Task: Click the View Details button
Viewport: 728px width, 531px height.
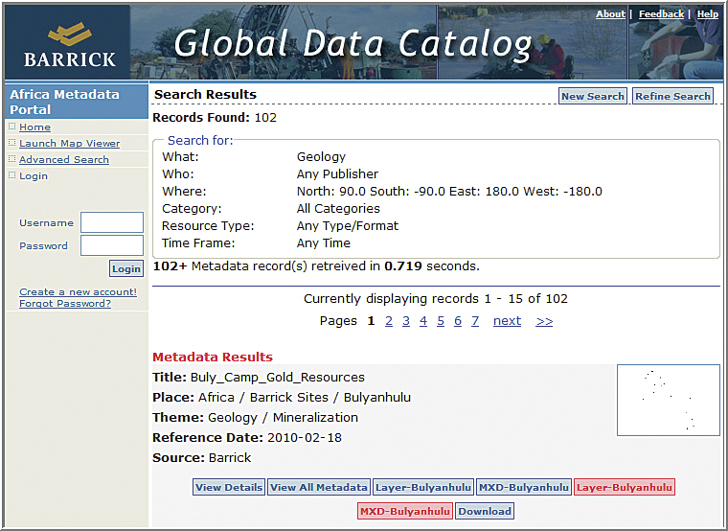Action: click(229, 487)
